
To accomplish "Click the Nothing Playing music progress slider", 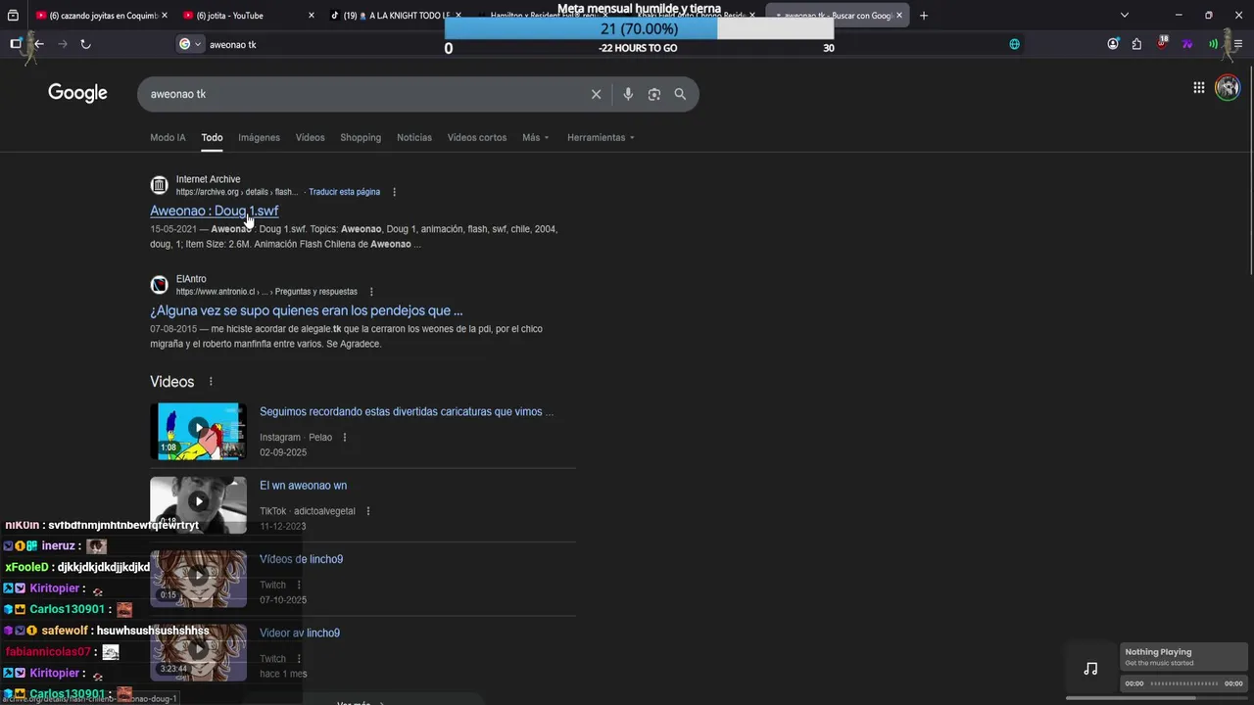I will 1183,683.
